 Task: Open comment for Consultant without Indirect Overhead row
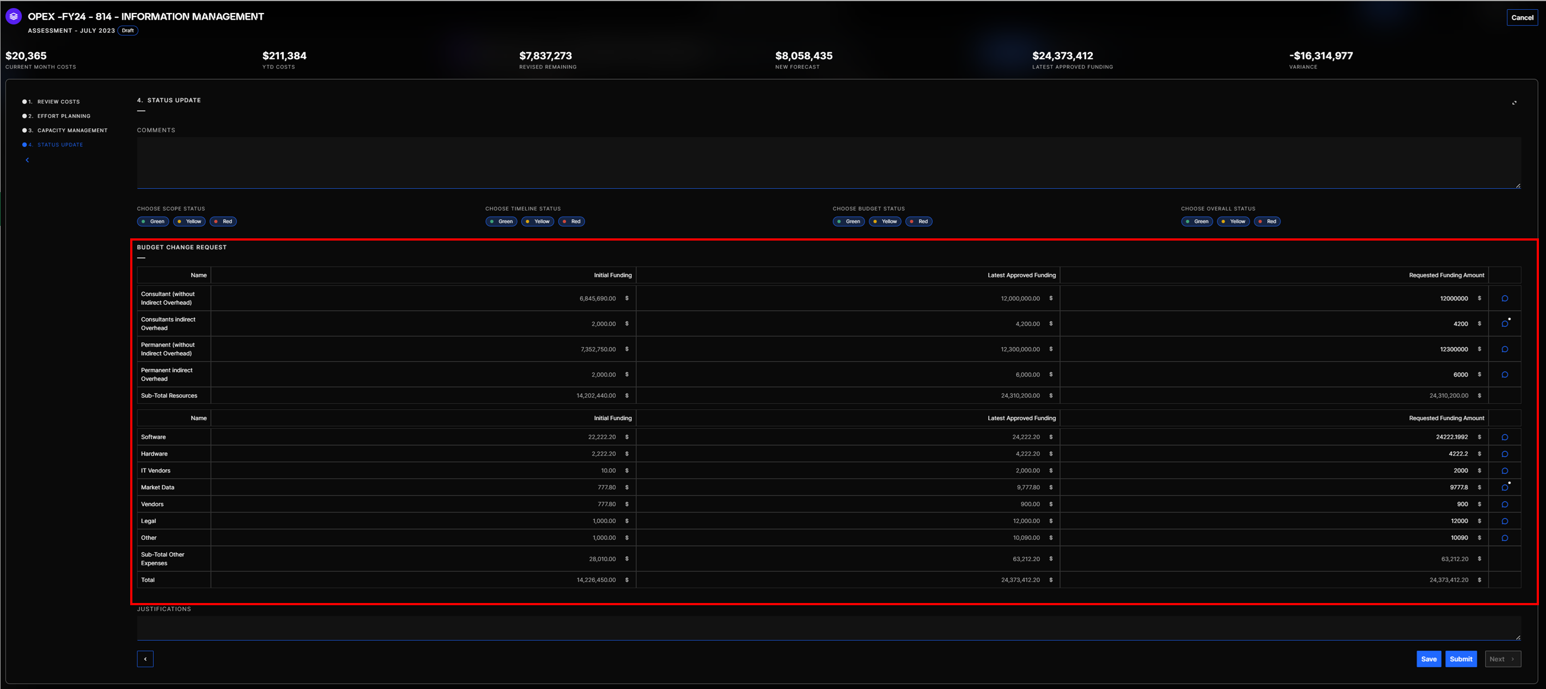point(1505,299)
